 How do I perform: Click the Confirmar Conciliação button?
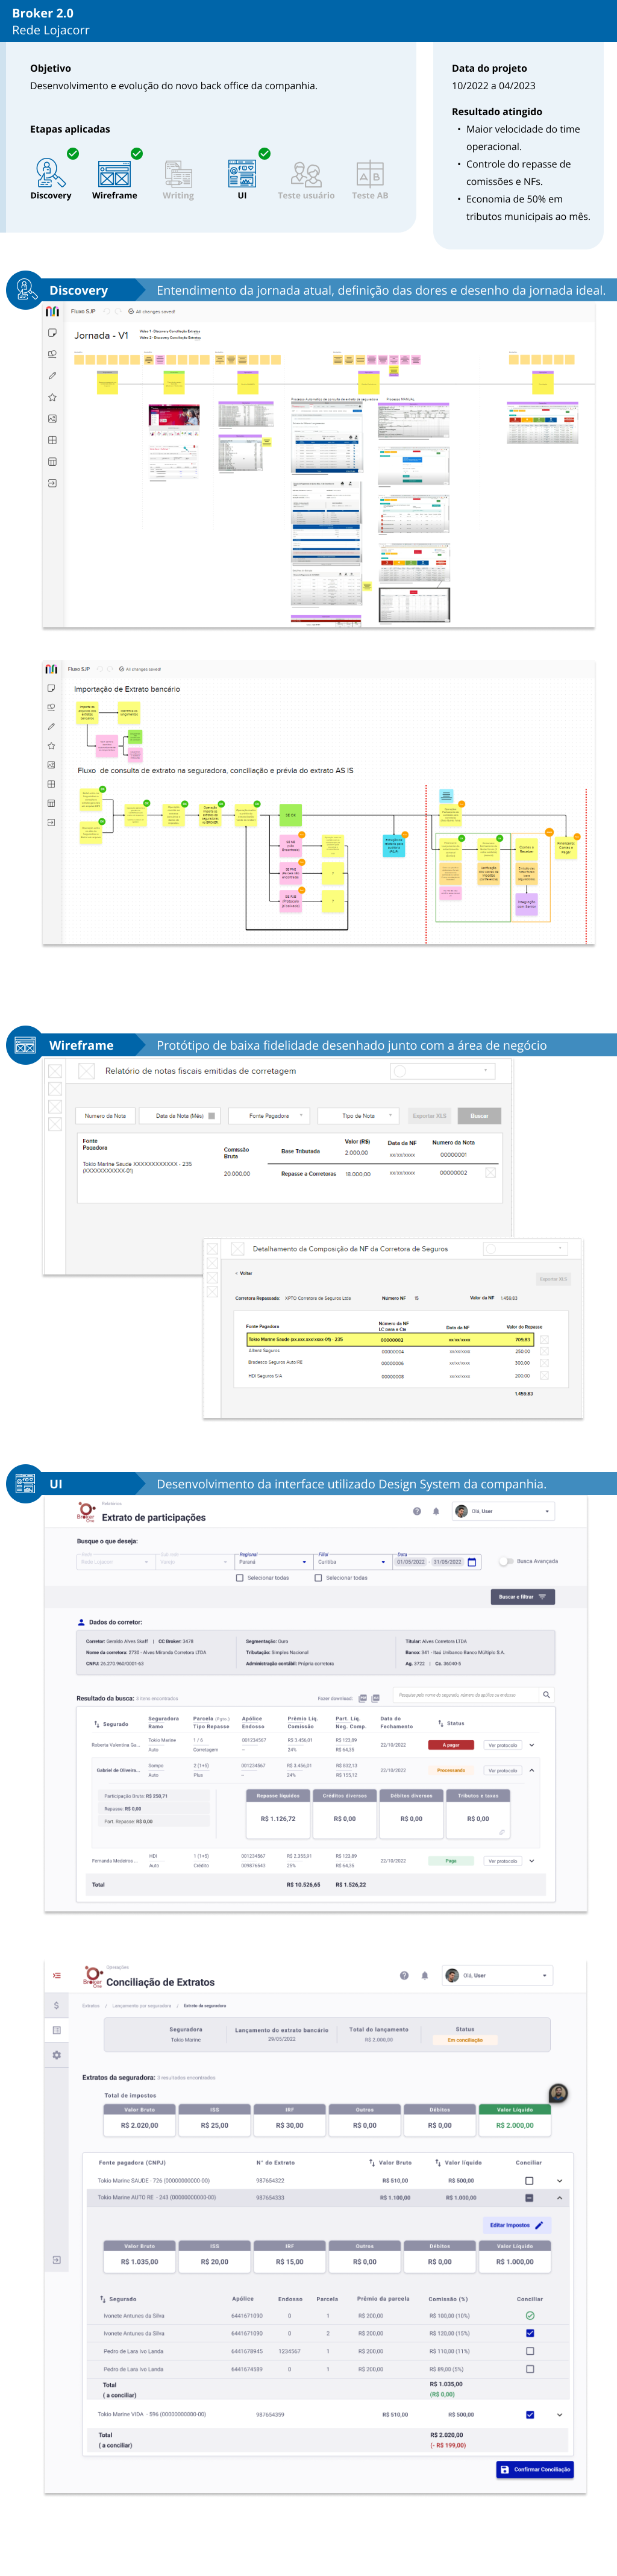coord(535,2469)
